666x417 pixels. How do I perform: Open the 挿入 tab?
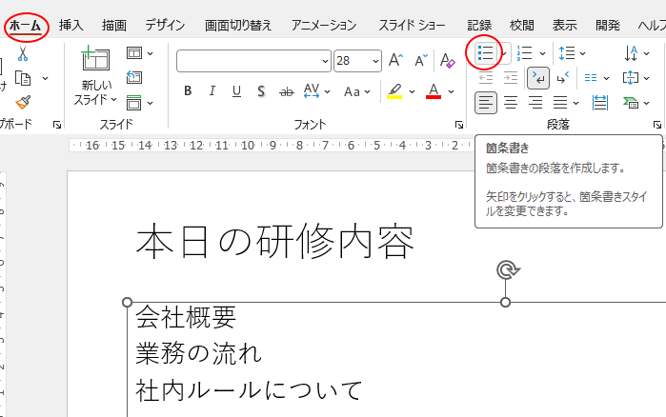click(x=71, y=25)
